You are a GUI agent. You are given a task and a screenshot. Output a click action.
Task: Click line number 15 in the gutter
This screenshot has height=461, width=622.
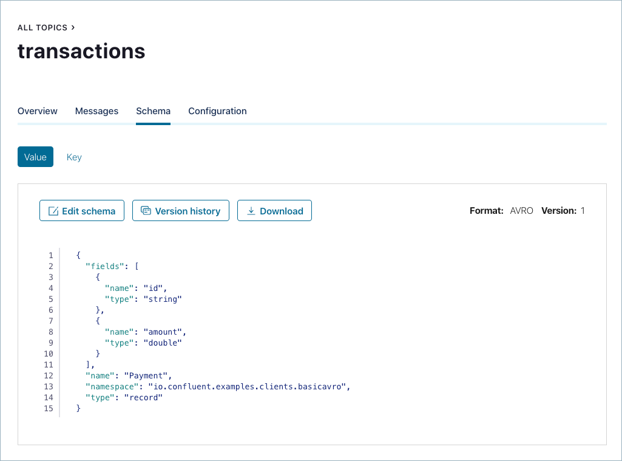click(49, 408)
